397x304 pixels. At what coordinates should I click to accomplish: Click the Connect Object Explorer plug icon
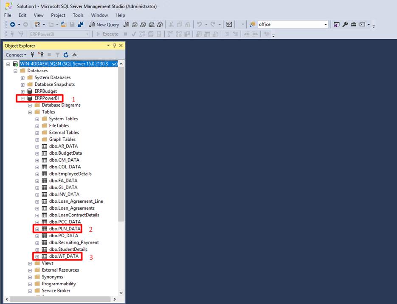tap(32, 54)
